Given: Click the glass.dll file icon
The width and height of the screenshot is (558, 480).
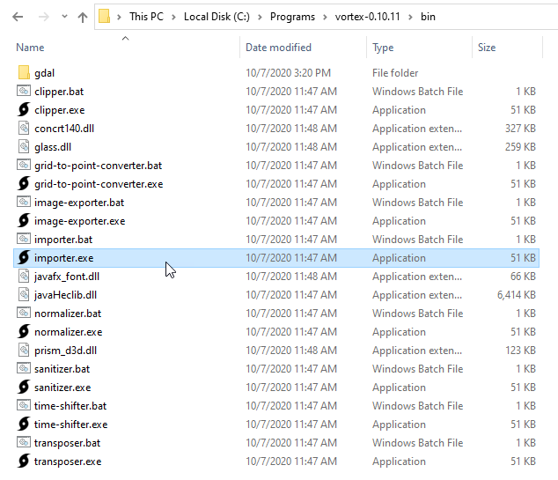Looking at the screenshot, I should [24, 146].
